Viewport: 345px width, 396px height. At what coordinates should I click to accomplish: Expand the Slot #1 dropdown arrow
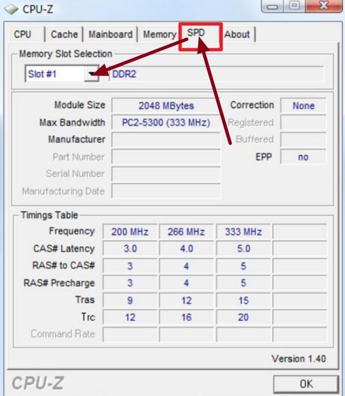(92, 74)
